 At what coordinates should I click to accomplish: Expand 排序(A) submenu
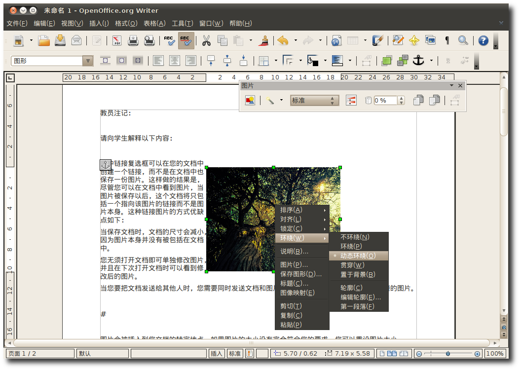[x=302, y=210]
